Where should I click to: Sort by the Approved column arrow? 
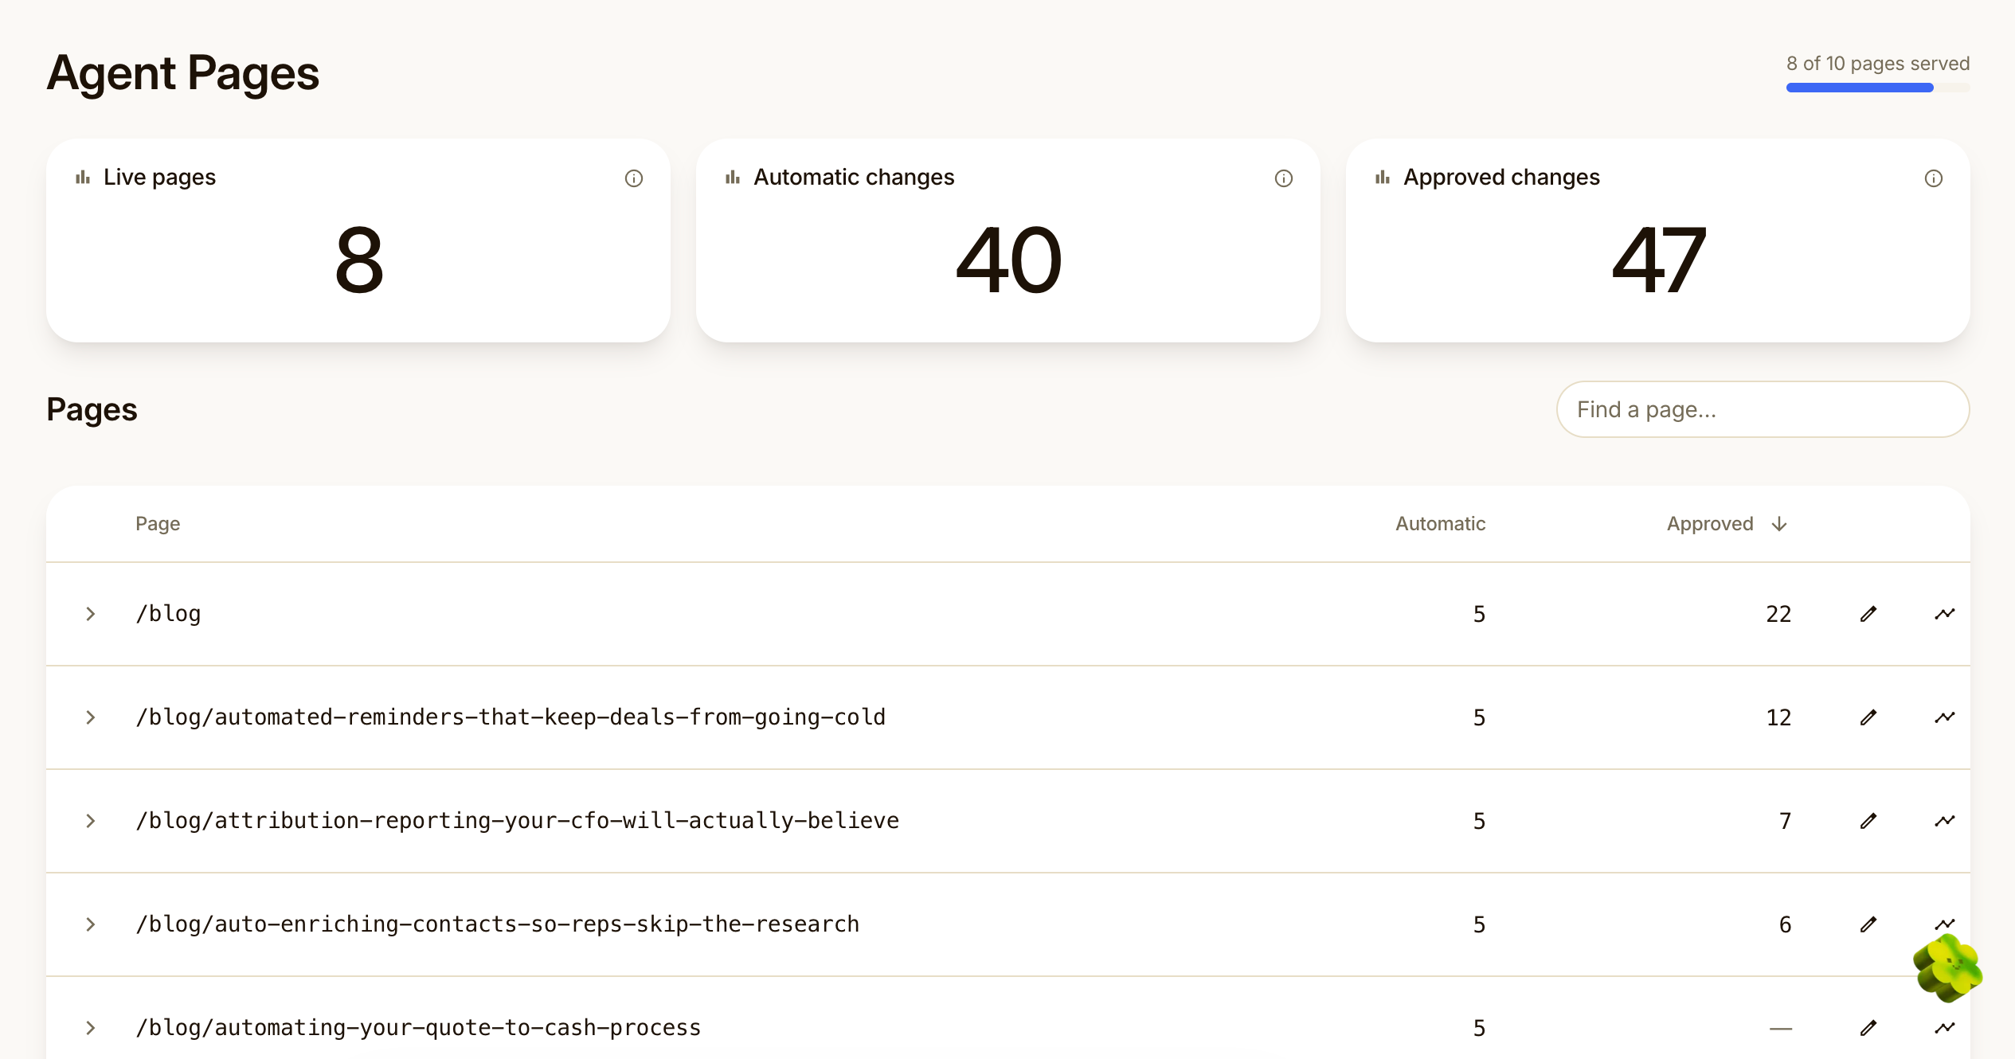(x=1779, y=524)
